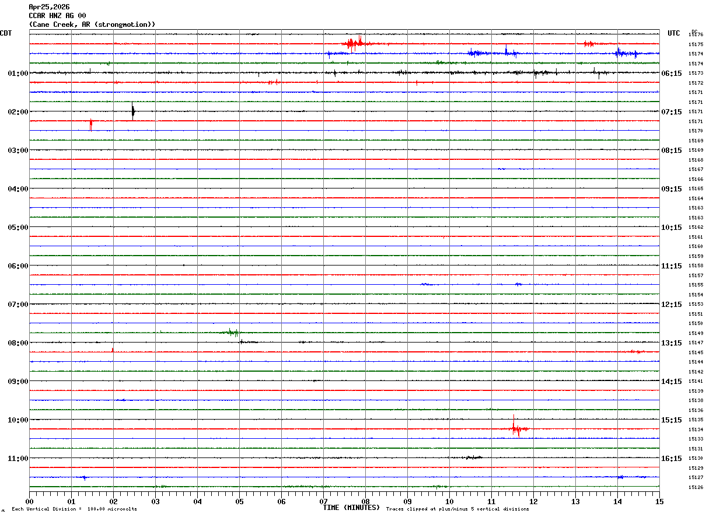
Task: Click the green burst just above 08:00 trace
Action: coord(232,333)
